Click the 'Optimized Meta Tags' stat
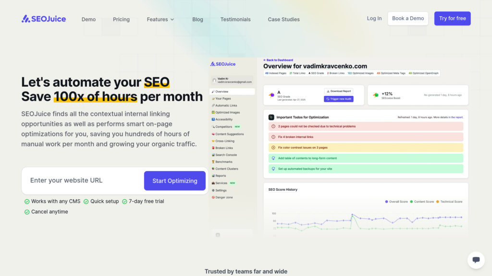The width and height of the screenshot is (492, 276). pos(391,73)
